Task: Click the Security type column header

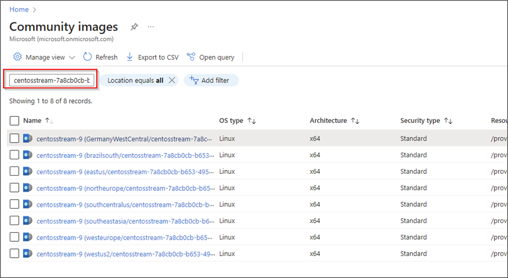Action: point(420,120)
